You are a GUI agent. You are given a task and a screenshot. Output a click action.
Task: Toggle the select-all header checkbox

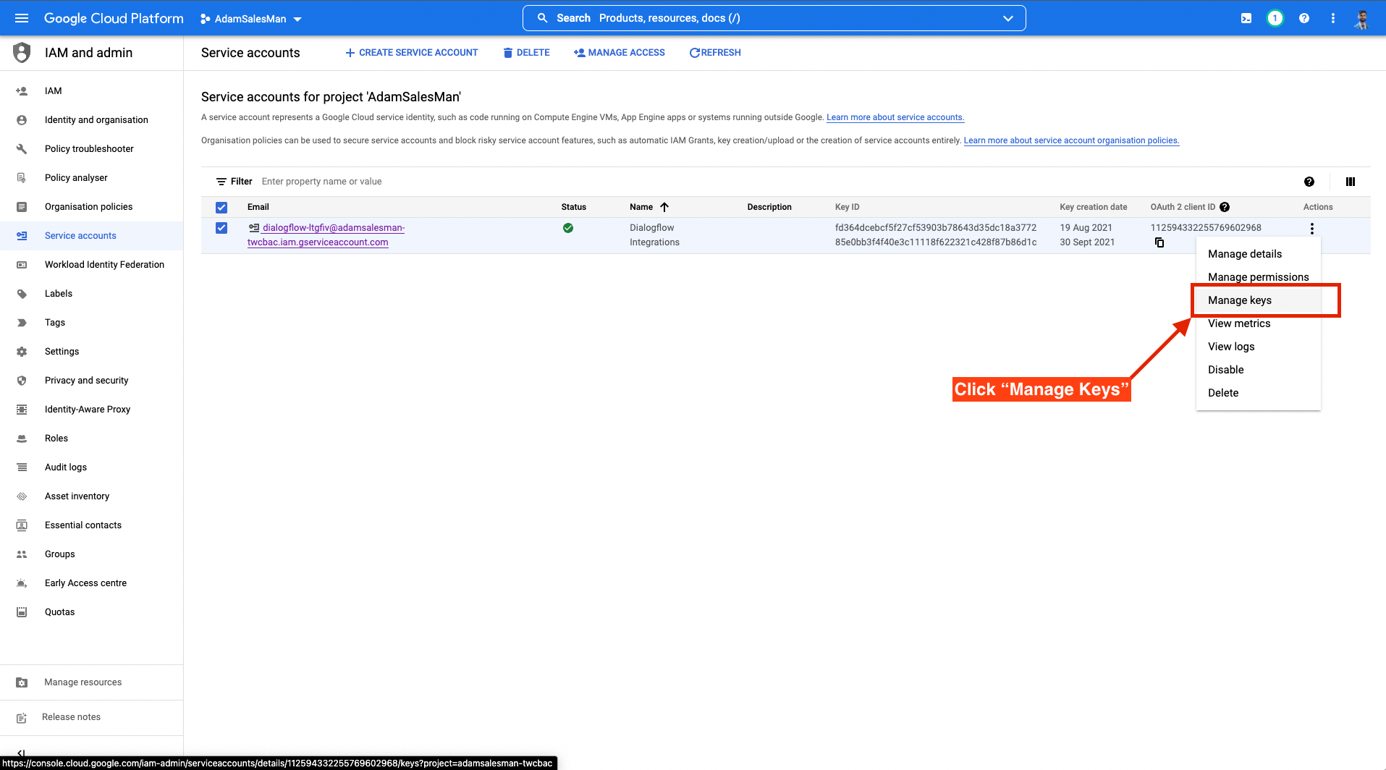pos(221,208)
